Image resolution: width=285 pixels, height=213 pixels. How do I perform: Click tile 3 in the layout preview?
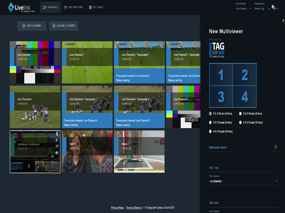[x=221, y=97]
